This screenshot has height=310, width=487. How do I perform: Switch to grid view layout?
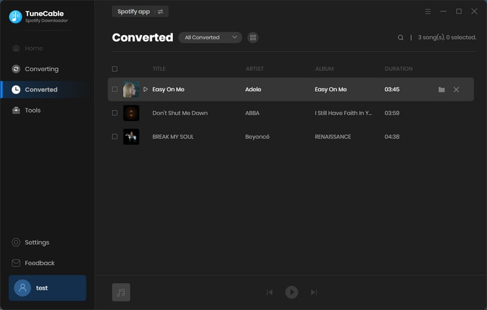(x=253, y=38)
